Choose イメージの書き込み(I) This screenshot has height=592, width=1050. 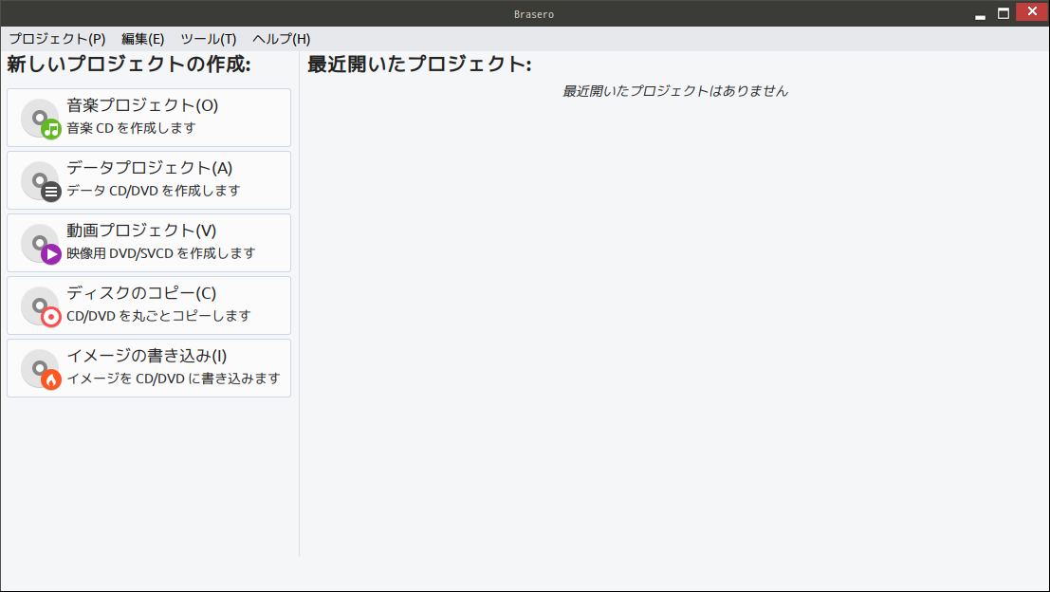(x=149, y=368)
